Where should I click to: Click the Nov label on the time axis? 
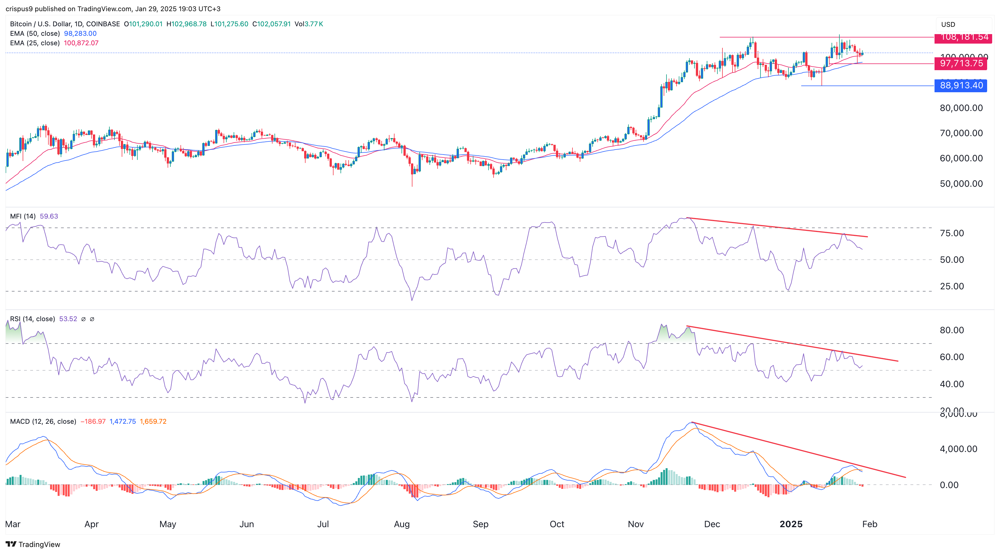pos(636,524)
